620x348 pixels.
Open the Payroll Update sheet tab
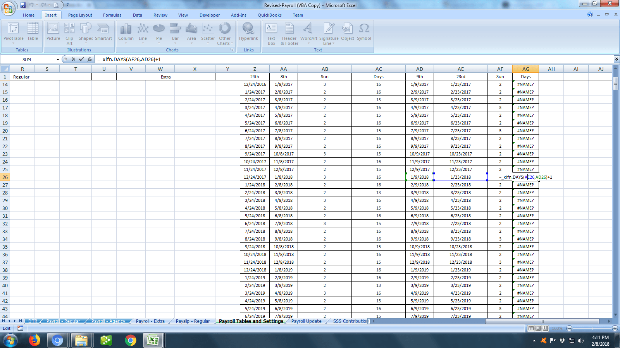(x=306, y=321)
